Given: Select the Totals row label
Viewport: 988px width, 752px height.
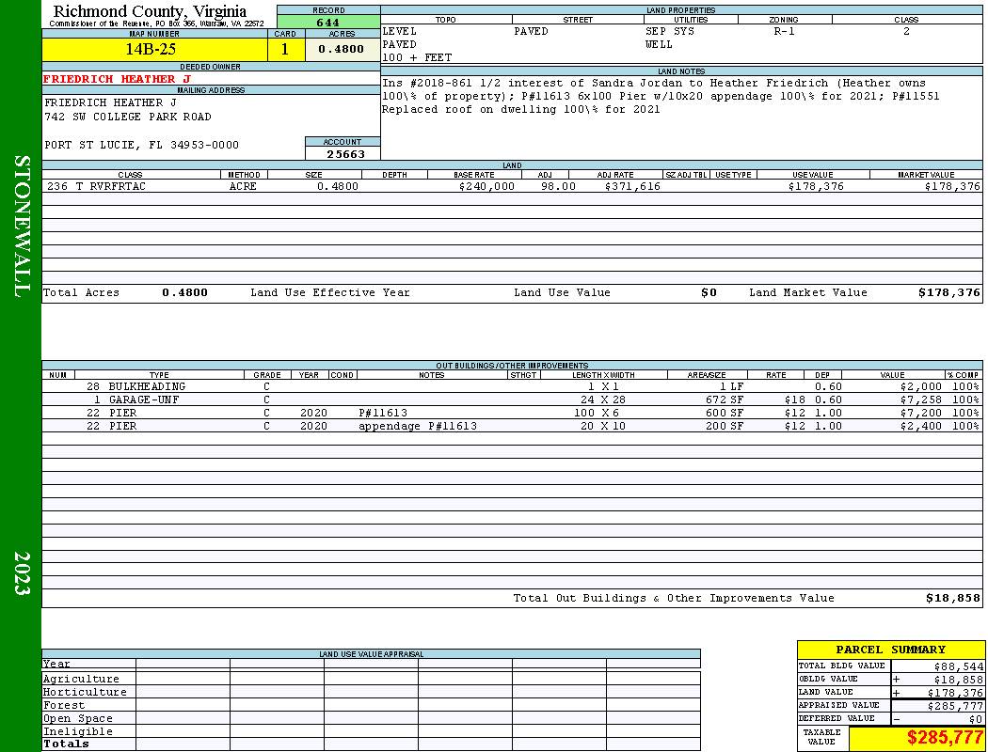Looking at the screenshot, I should point(66,744).
